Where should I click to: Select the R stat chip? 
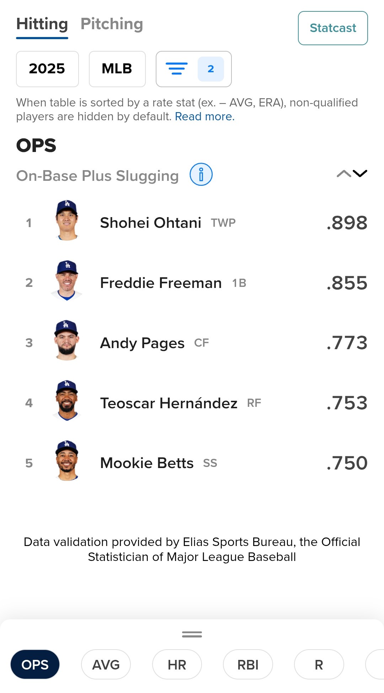[x=319, y=665]
